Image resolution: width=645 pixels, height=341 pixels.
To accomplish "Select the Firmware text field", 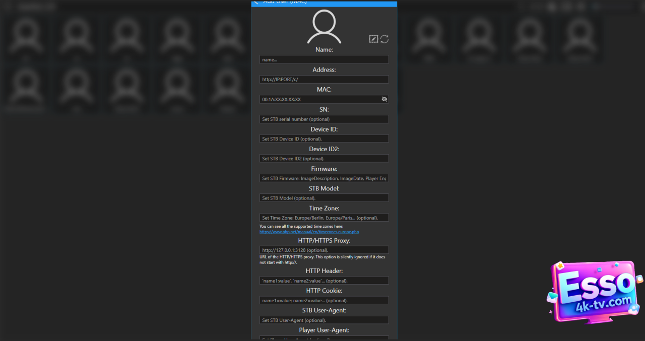I will pyautogui.click(x=324, y=178).
